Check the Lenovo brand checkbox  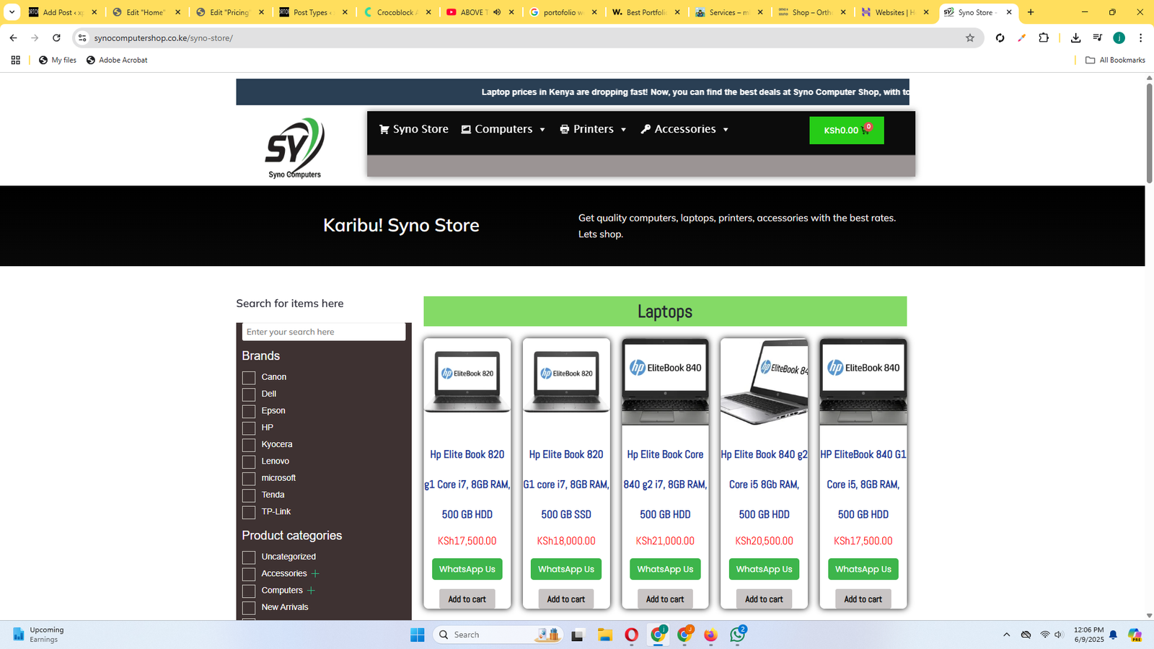[249, 462]
